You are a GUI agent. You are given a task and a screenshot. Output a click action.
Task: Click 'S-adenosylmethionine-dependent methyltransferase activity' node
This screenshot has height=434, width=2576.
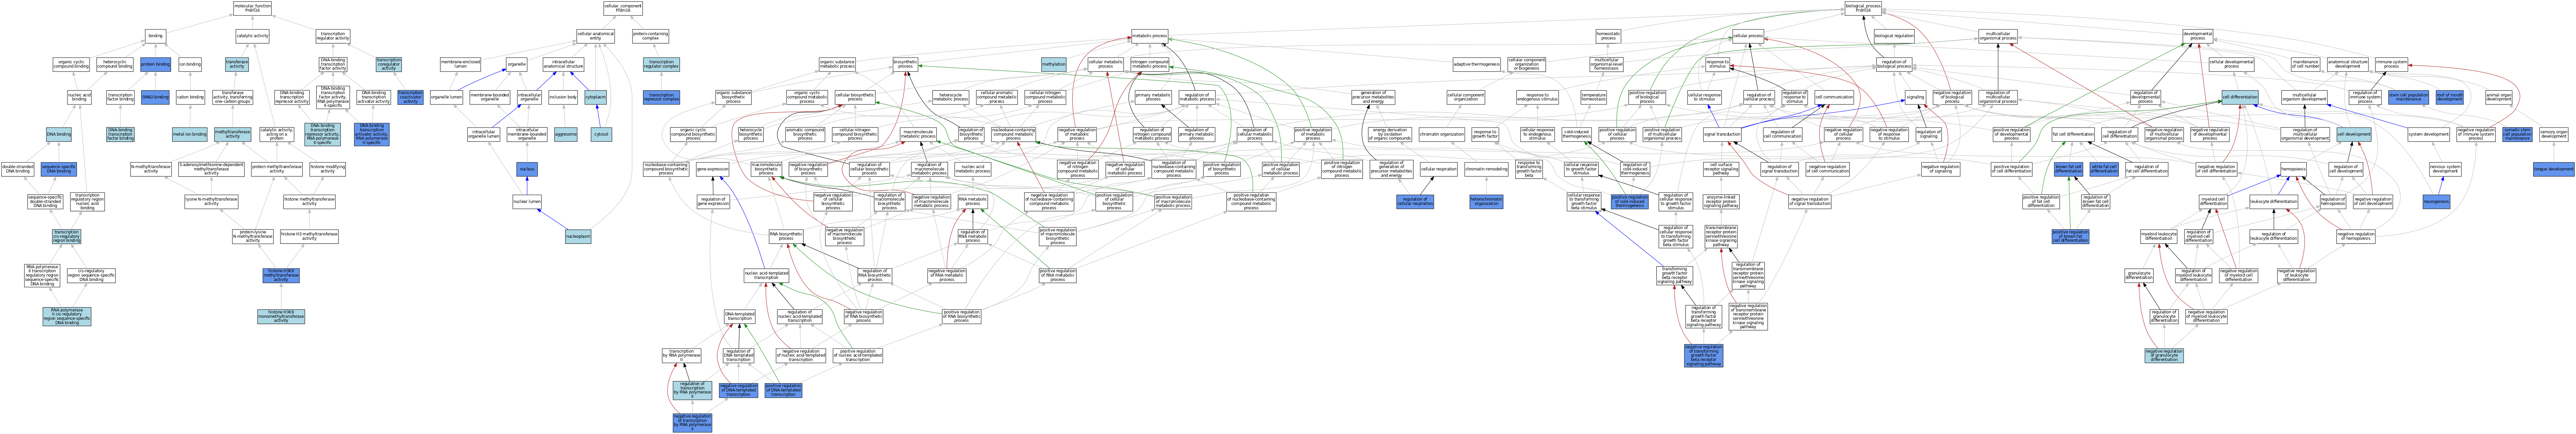(x=211, y=169)
